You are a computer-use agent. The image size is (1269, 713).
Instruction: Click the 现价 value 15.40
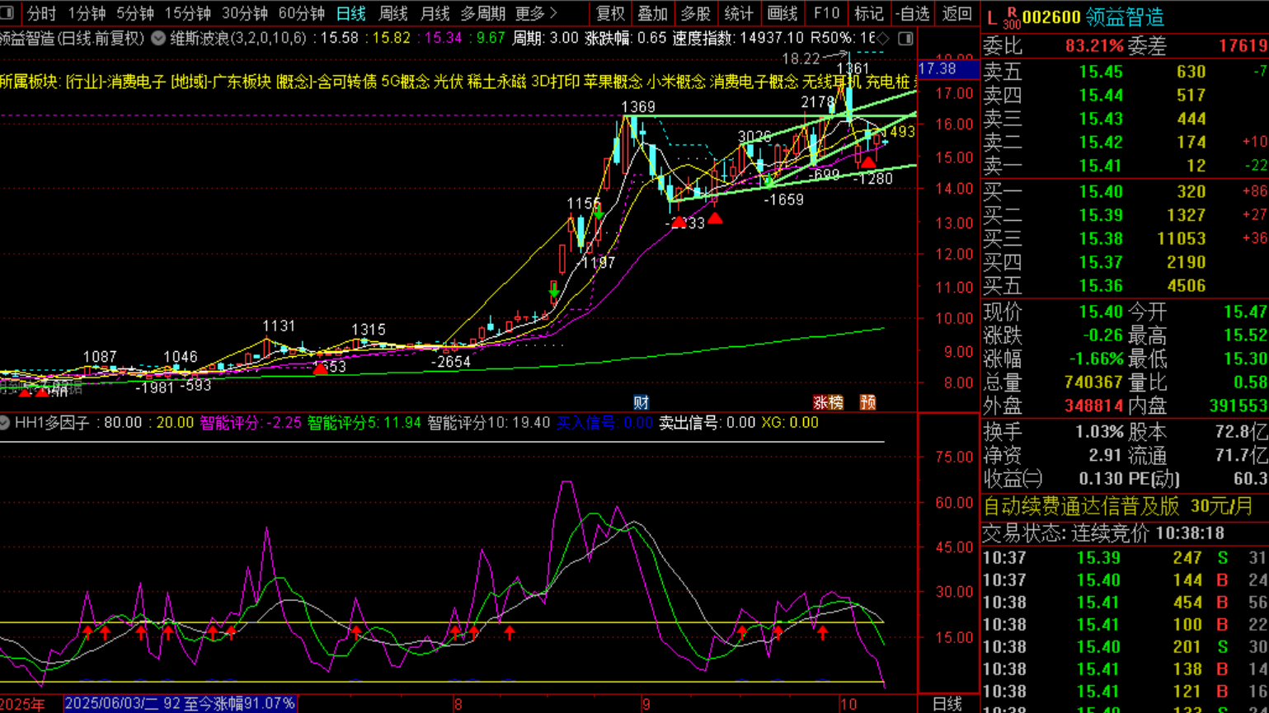[1101, 312]
